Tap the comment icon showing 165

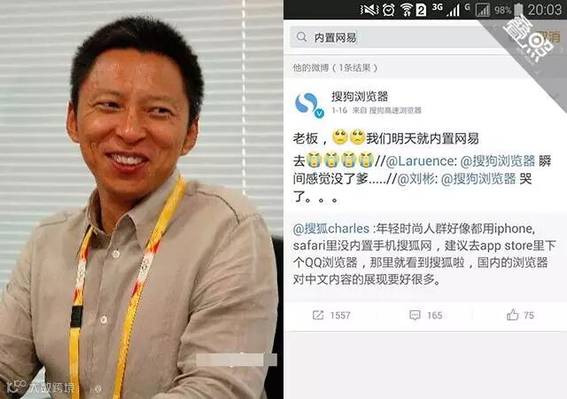[415, 315]
